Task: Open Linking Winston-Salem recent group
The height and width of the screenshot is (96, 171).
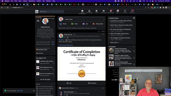Action: tap(45, 93)
